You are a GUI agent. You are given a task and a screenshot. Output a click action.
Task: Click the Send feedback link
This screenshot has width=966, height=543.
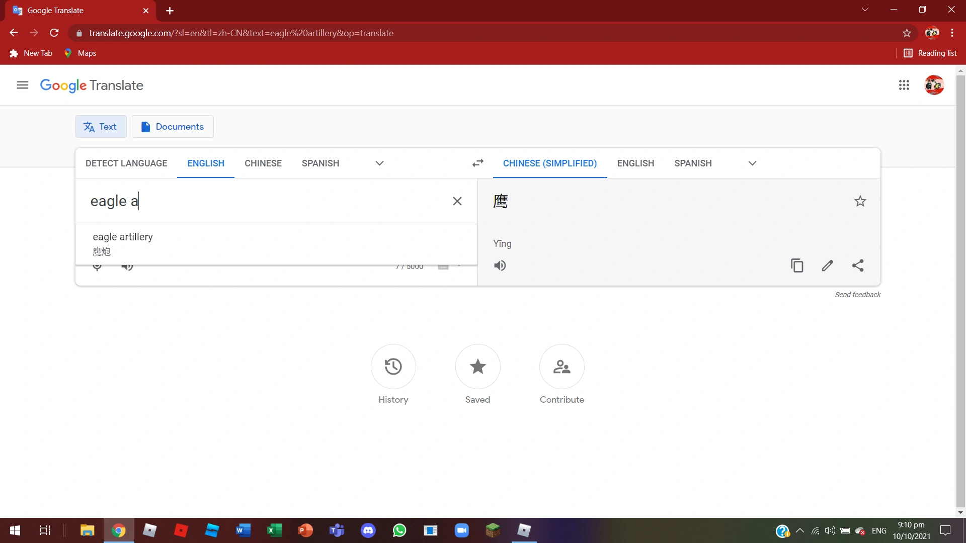coord(857,295)
